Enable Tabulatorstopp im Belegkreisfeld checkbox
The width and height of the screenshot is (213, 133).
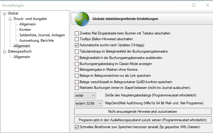click(x=77, y=51)
